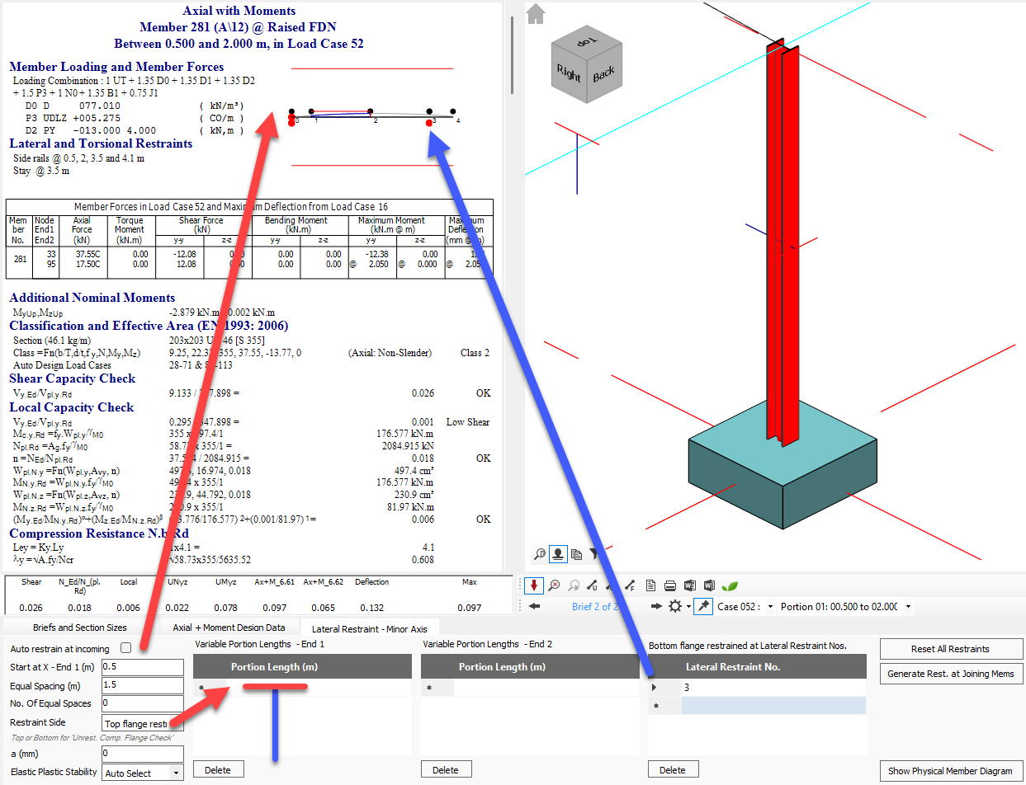Click the red down arrow toolbar icon
Viewport: 1026px width, 785px height.
pos(534,585)
